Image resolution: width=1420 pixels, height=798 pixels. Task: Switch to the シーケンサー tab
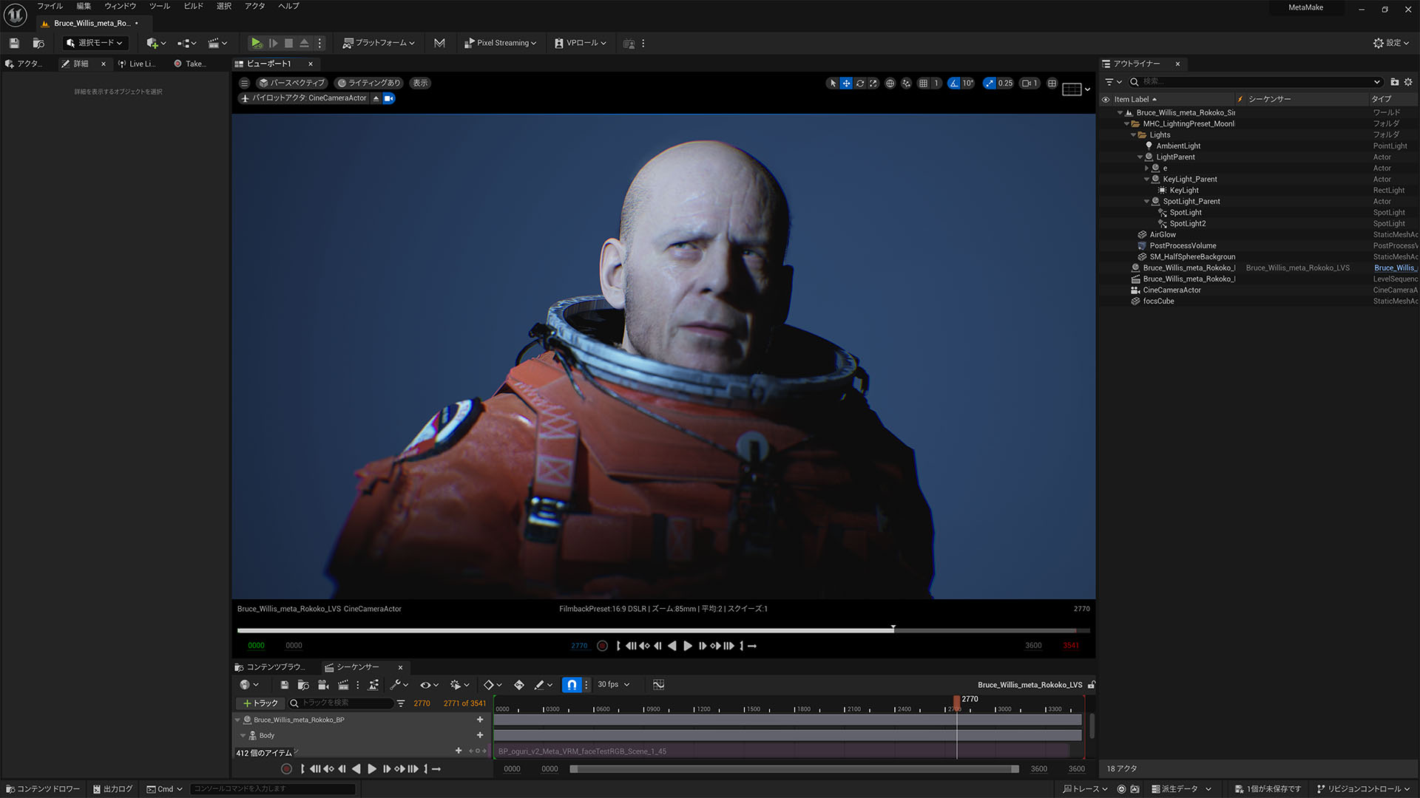click(x=358, y=667)
